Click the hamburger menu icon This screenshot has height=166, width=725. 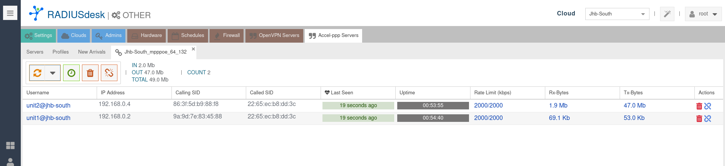click(10, 13)
